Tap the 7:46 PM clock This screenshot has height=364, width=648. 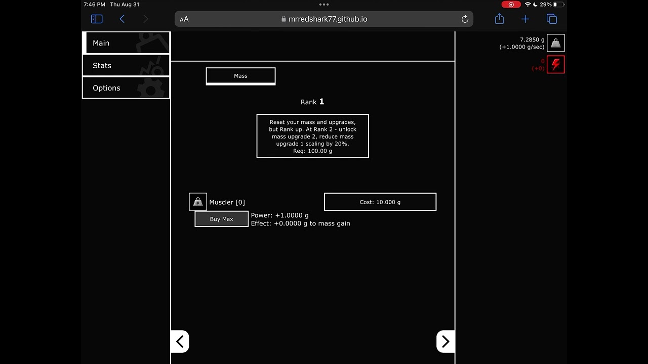[x=94, y=5]
